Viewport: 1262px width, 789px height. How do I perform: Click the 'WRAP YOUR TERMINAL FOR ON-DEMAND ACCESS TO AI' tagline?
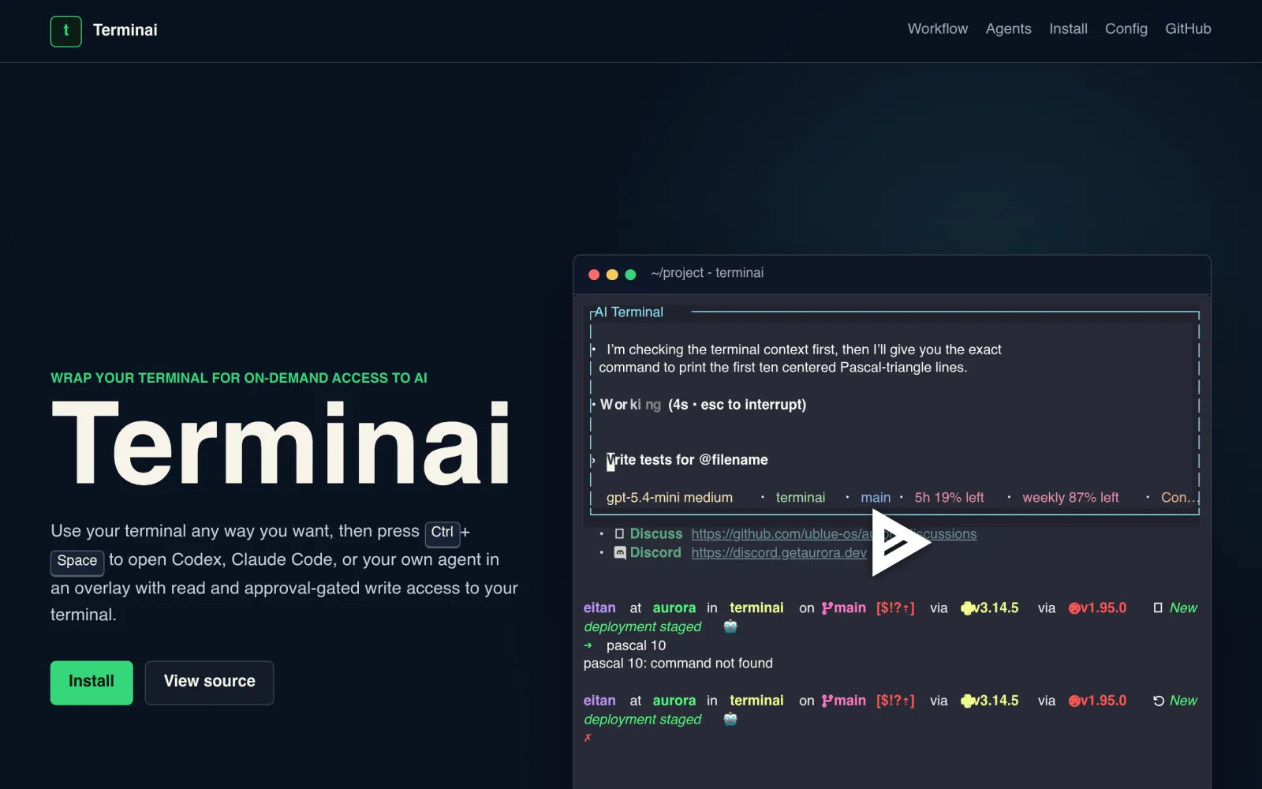[x=239, y=378]
